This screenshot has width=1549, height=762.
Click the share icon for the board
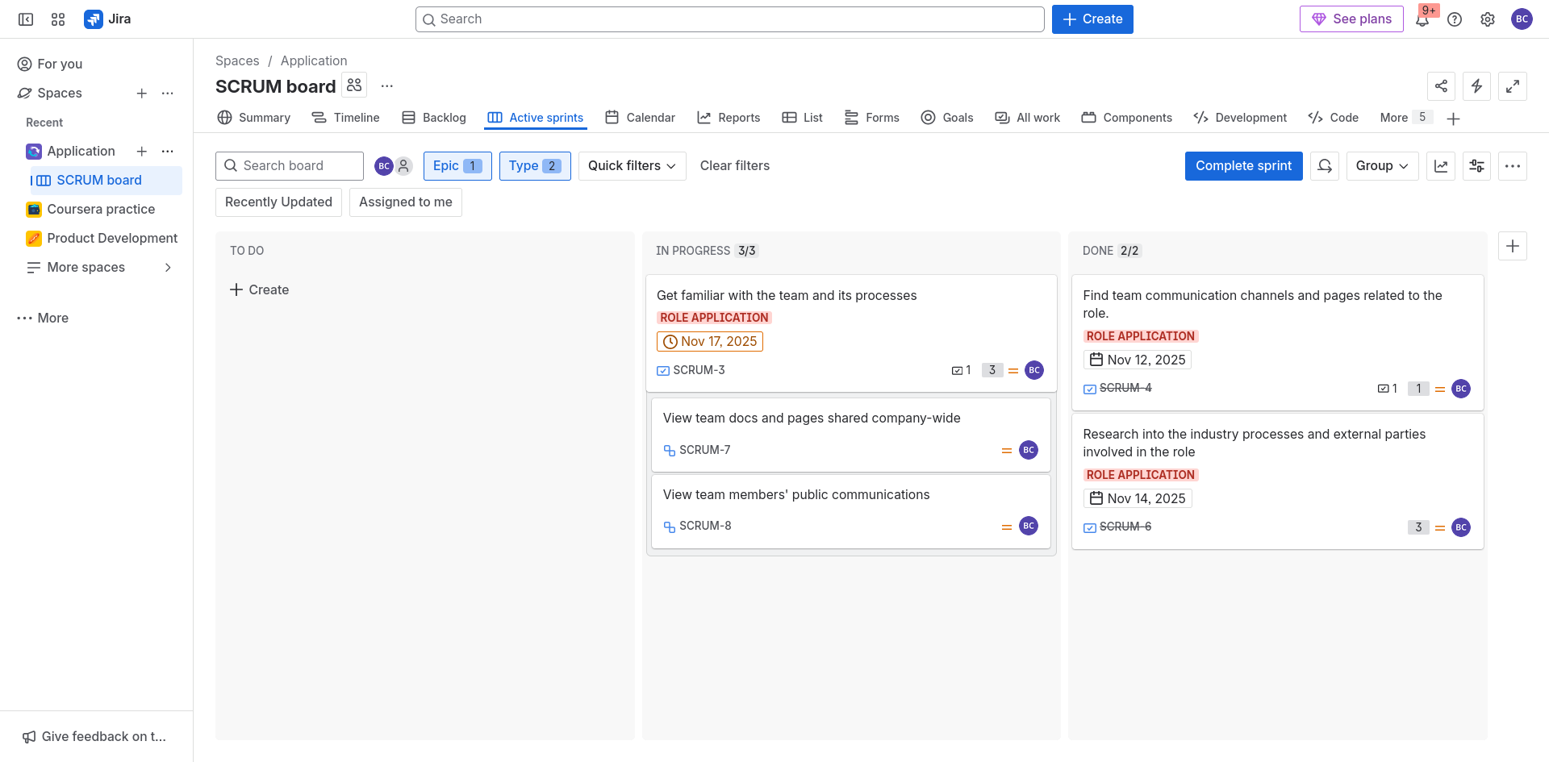(x=1441, y=86)
